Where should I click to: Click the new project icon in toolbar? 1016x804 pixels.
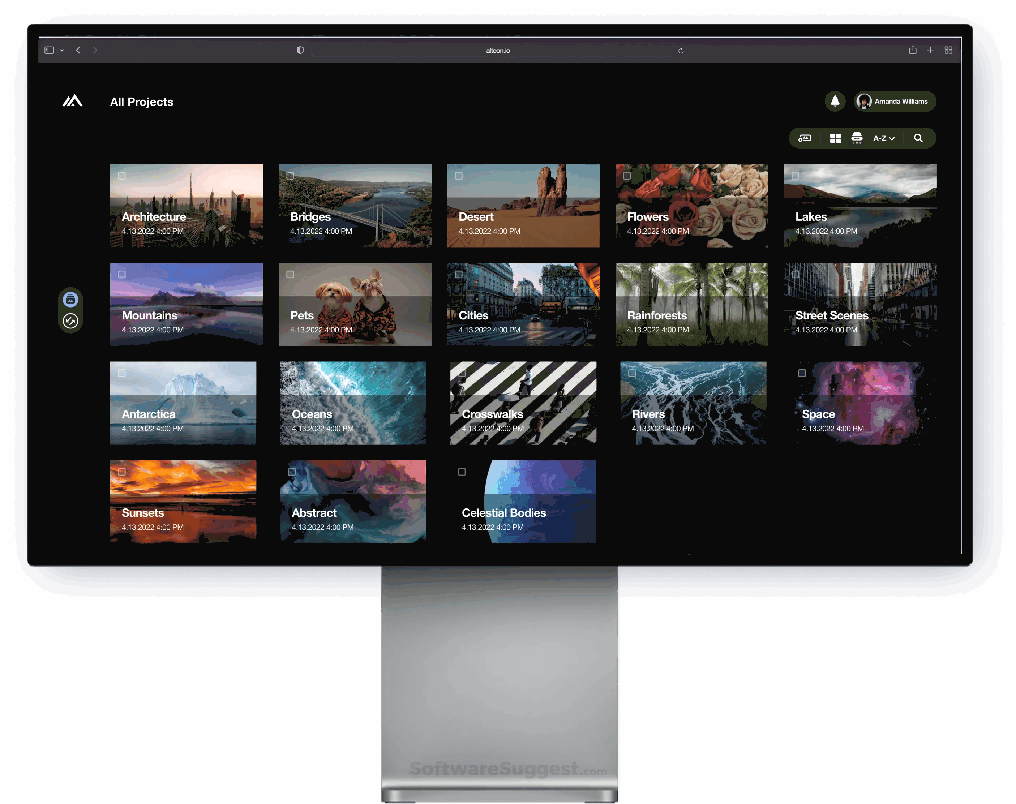[x=805, y=138]
